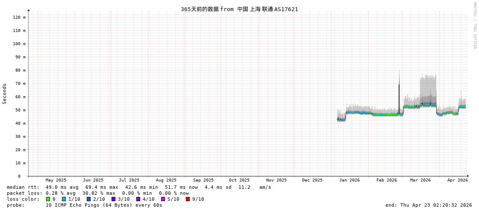Click the Apr 2026 x-axis label
This screenshot has height=211, width=479.
coord(457,180)
